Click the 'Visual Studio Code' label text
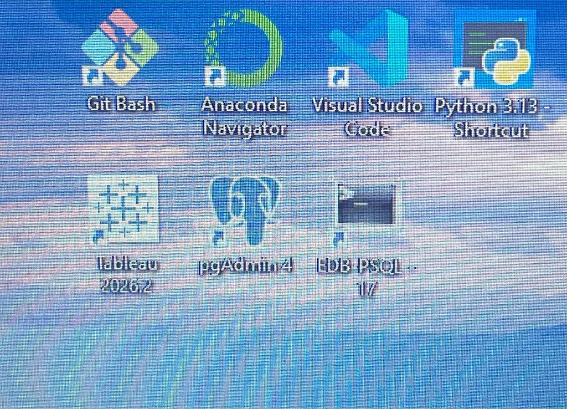567x409 pixels. (367, 117)
